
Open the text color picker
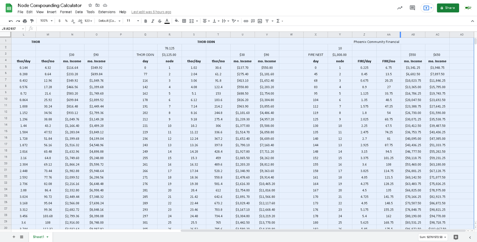[x=167, y=21]
